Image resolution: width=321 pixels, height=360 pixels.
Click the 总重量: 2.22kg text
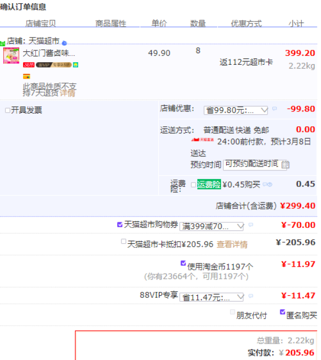[286, 341]
